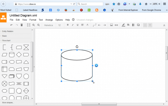This screenshot has height=106, width=168.
Task: Select the collate hourglass shape in palette
Action: pyautogui.click(x=26, y=47)
